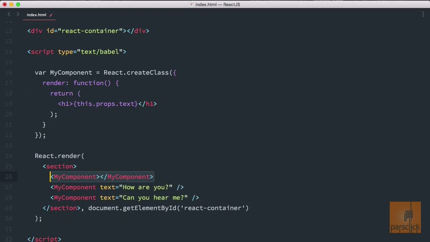Click the React.render( call
The image size is (430, 242).
tap(59, 156)
